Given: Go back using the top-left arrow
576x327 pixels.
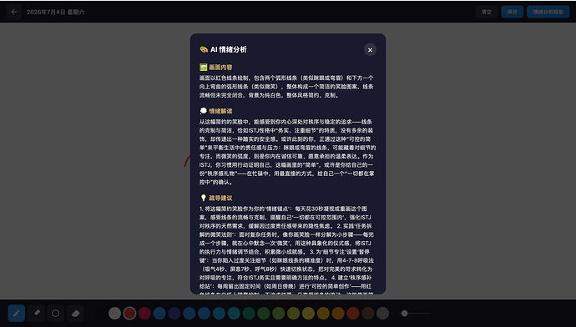Looking at the screenshot, I should pyautogui.click(x=14, y=12).
